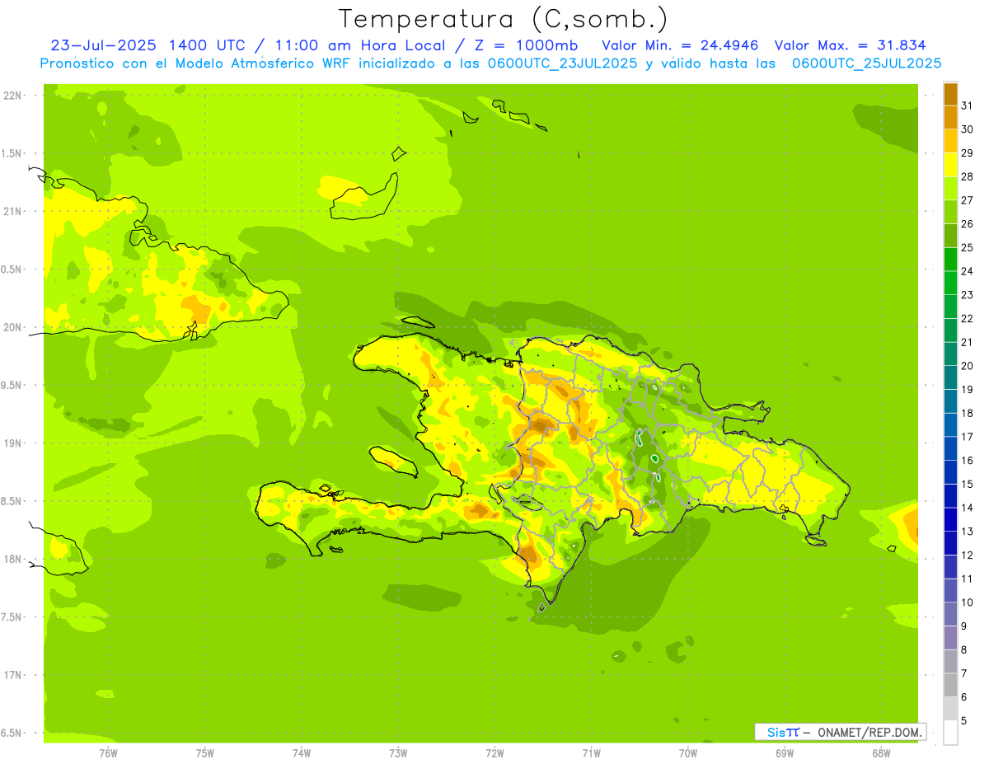
Task: Click the color bar segment between 29 and 30
Action: (x=950, y=141)
